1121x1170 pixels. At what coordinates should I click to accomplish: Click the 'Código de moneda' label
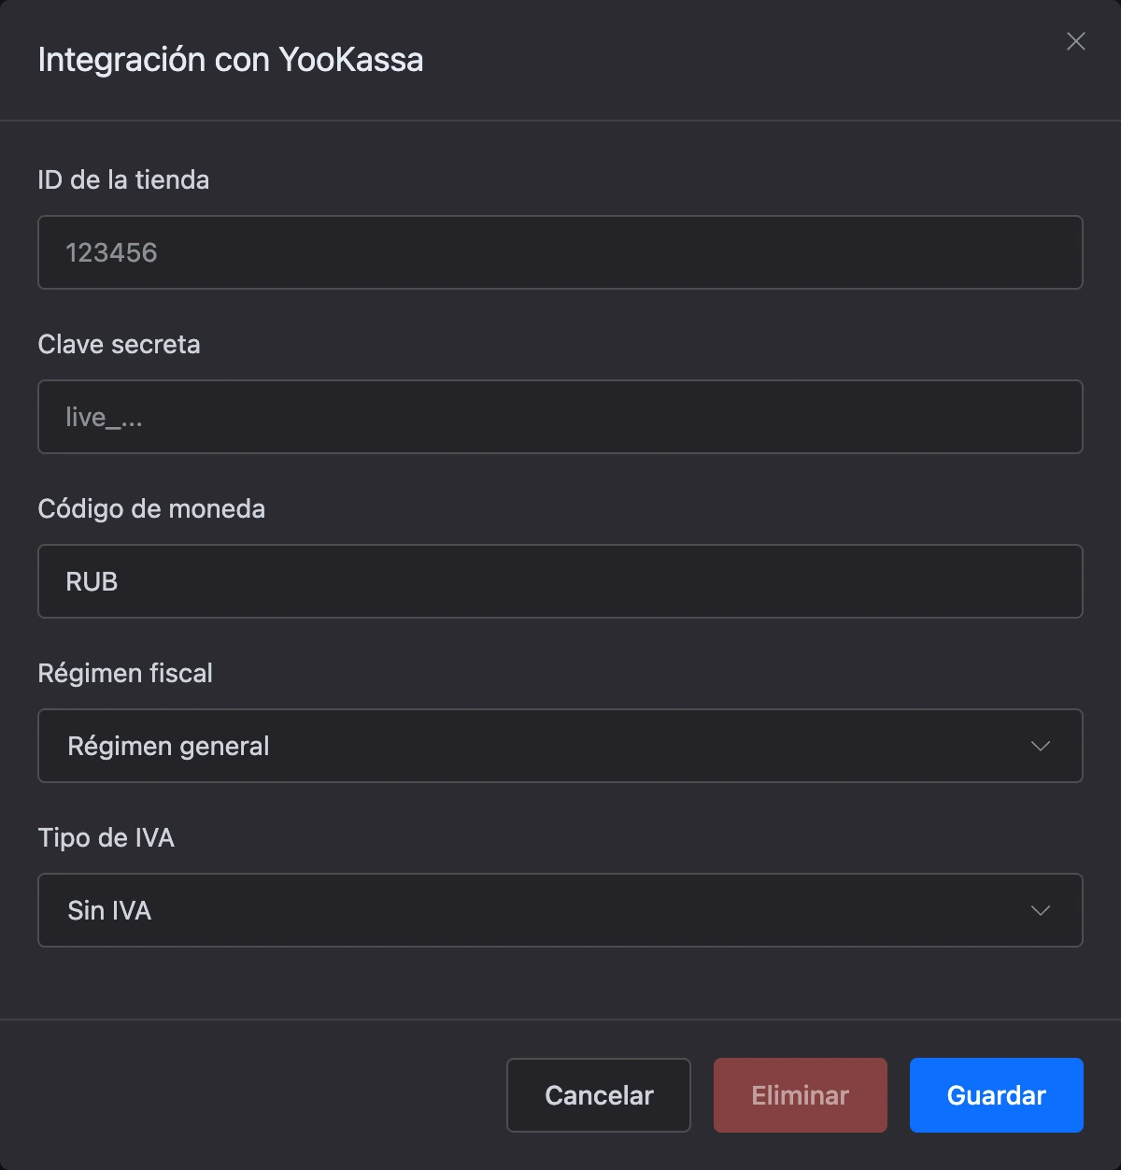(151, 508)
